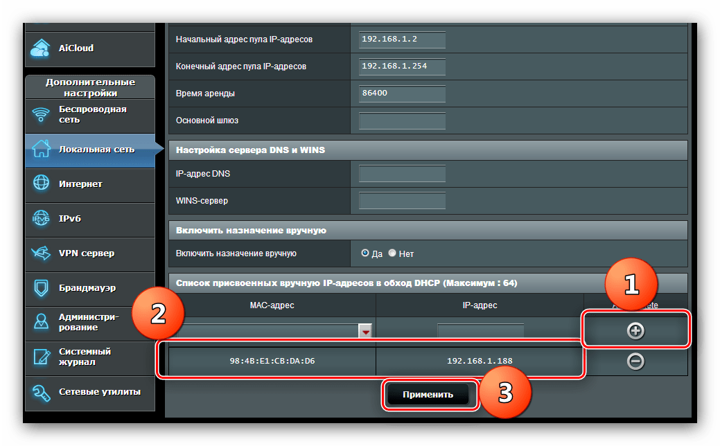The image size is (720, 446).
Task: Click the VPN сервер arrows icon
Action: click(41, 253)
